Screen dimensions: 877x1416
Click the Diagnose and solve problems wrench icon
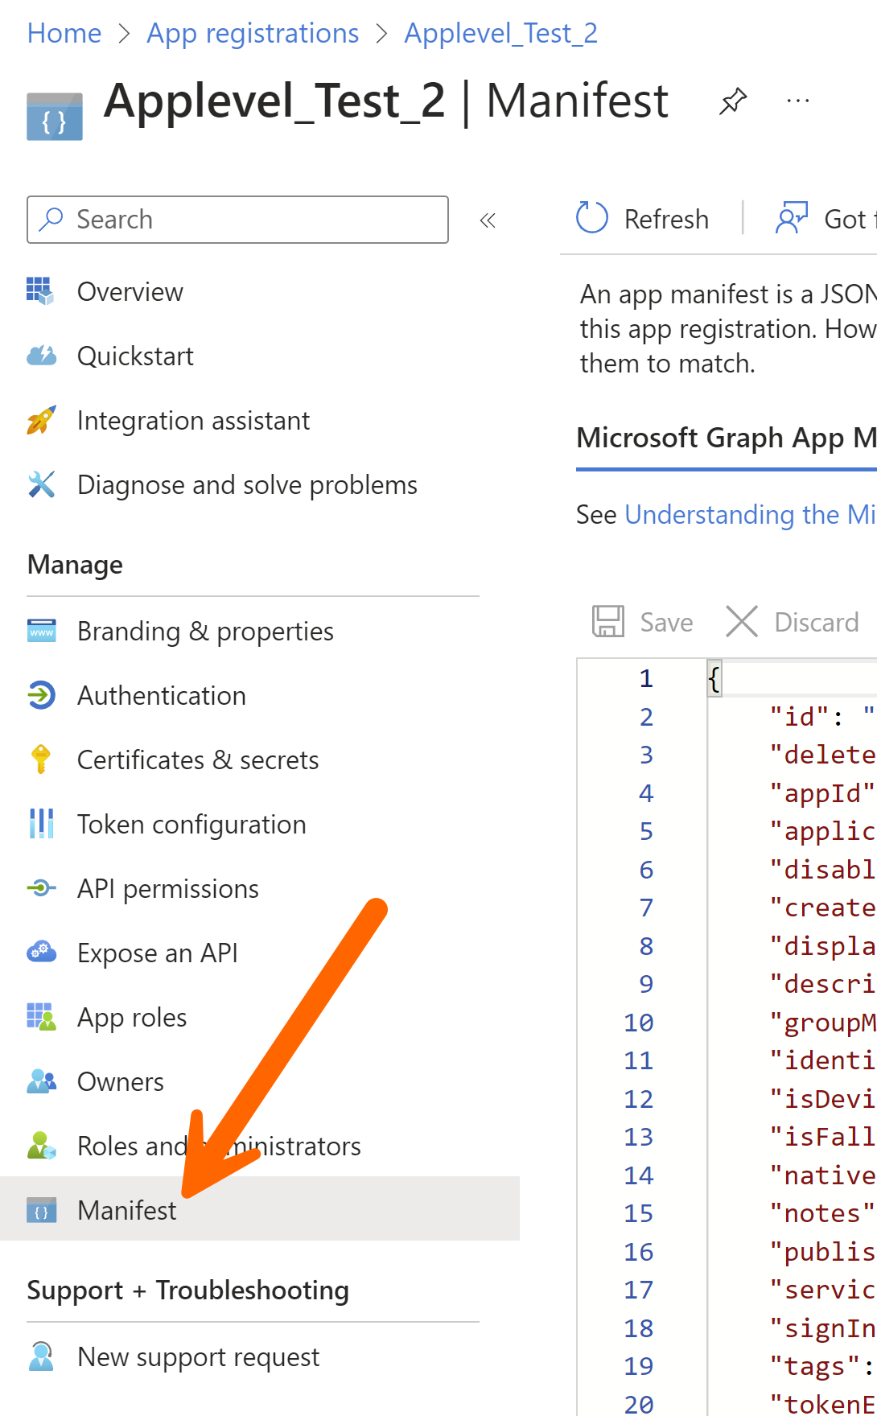point(41,484)
